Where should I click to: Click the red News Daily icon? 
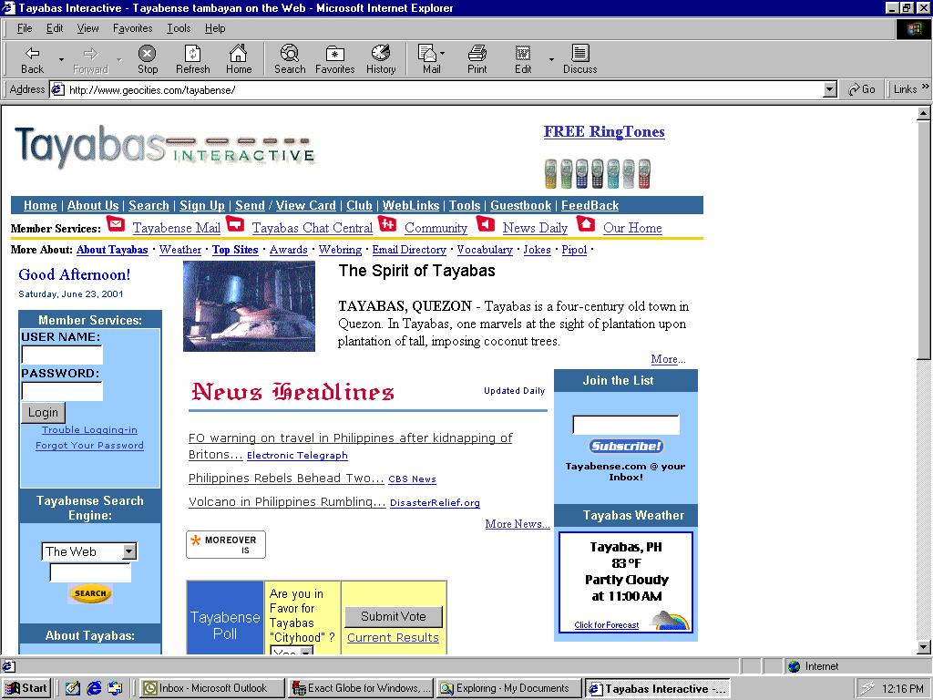click(486, 224)
